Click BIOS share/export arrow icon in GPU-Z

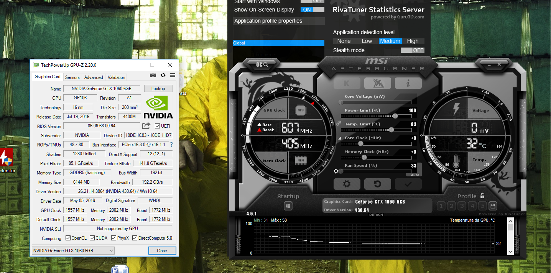pos(146,126)
